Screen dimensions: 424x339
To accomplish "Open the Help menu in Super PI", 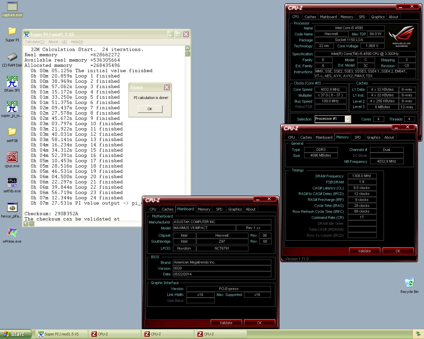I will tap(77, 42).
